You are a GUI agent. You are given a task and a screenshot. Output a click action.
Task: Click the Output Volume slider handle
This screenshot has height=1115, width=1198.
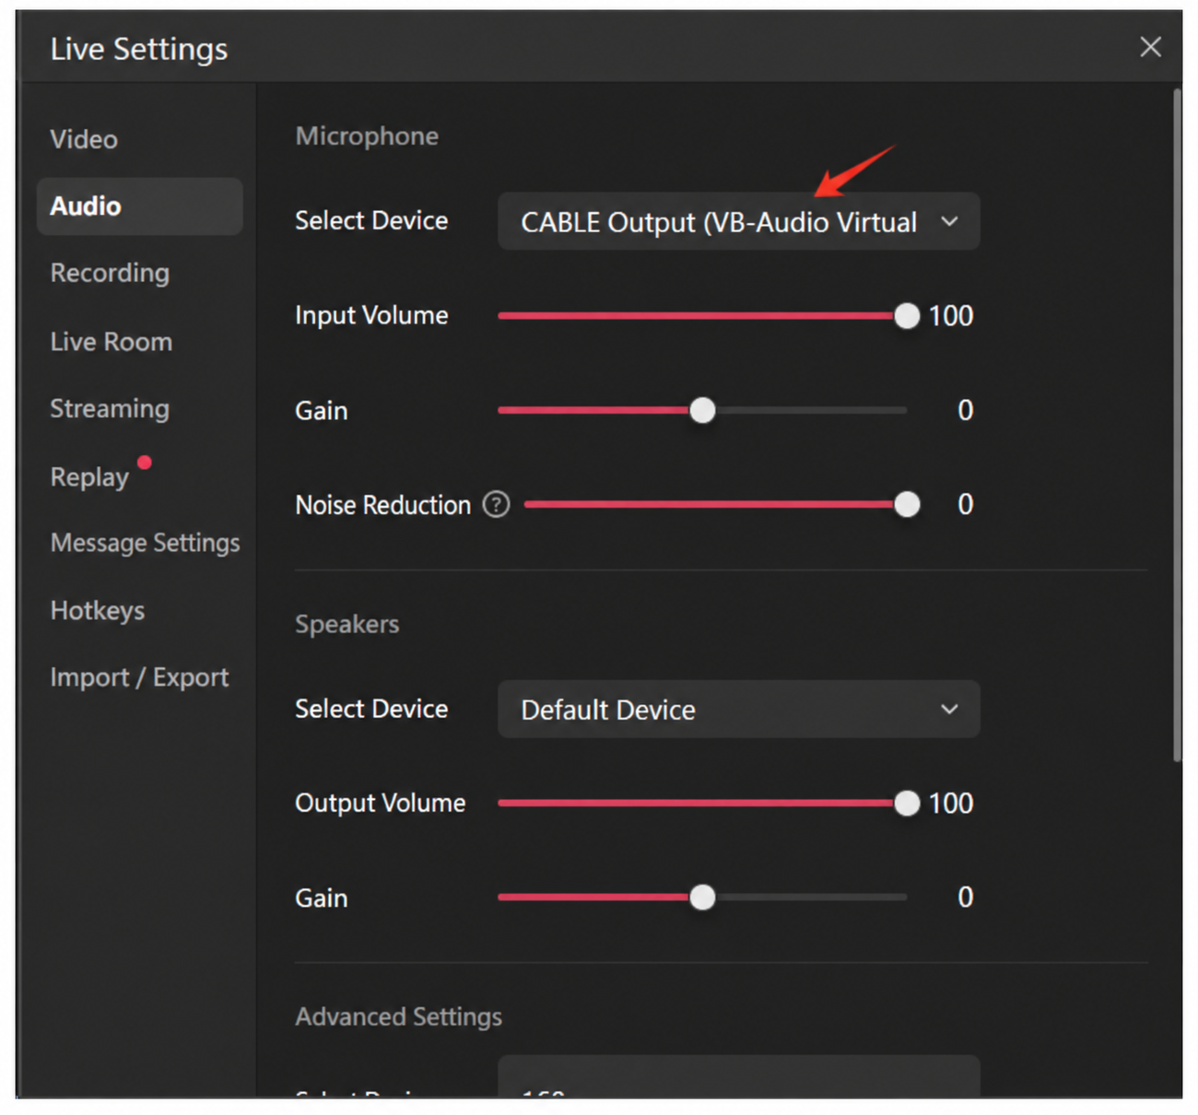pos(907,804)
